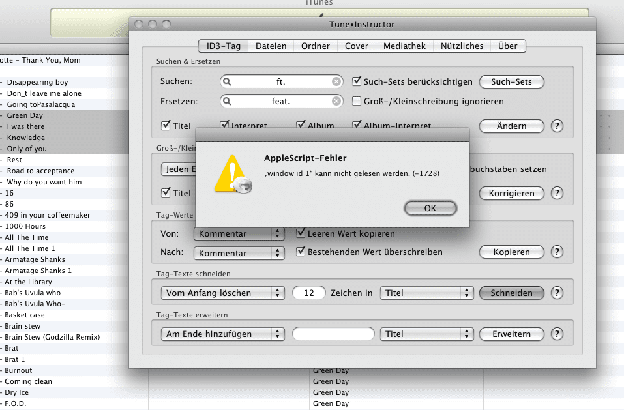624x410 pixels.
Task: Click the Korrigieren button
Action: [x=511, y=194]
